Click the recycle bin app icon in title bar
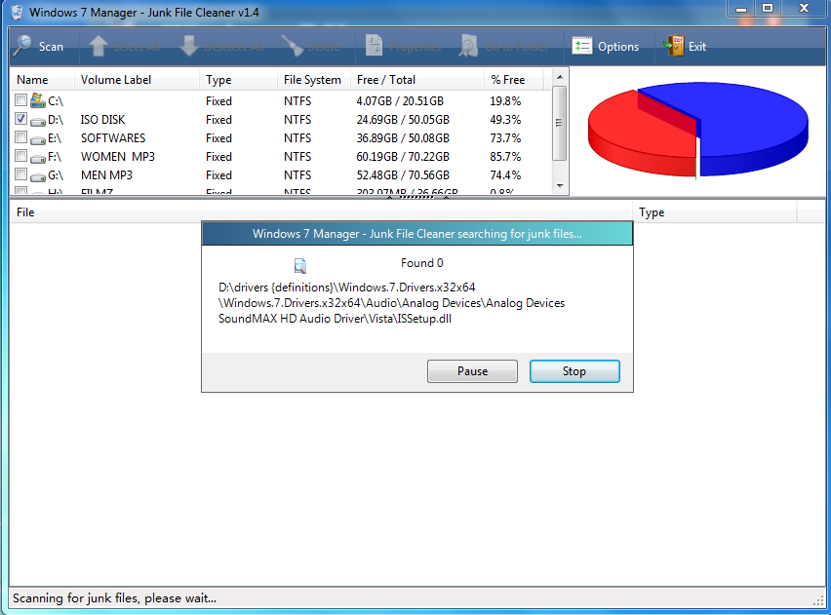The height and width of the screenshot is (615, 831). (x=17, y=13)
